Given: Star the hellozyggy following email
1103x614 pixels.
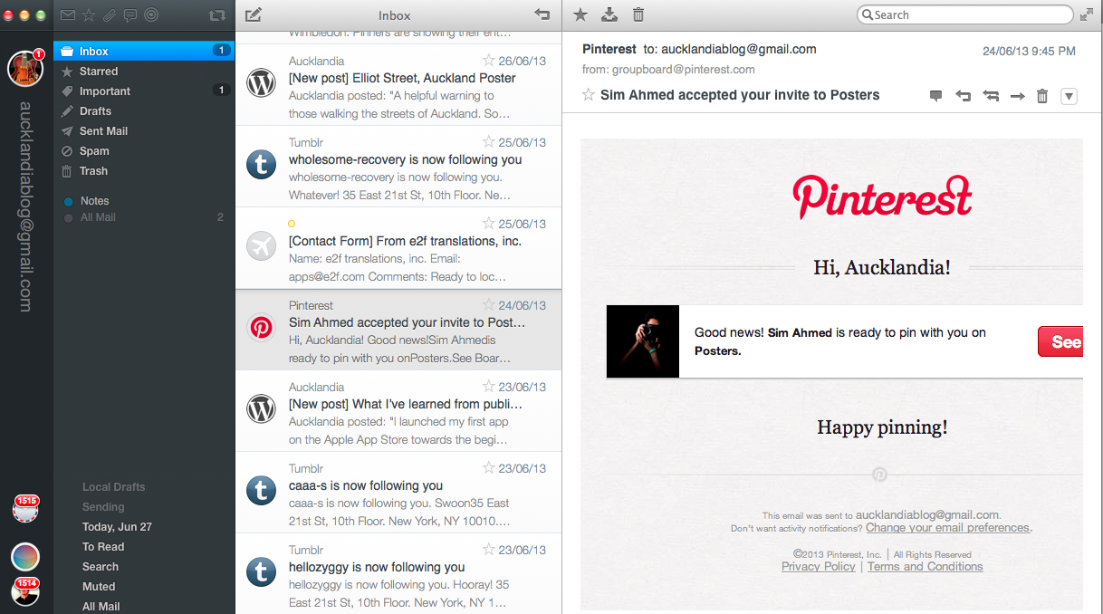Looking at the screenshot, I should tap(489, 550).
